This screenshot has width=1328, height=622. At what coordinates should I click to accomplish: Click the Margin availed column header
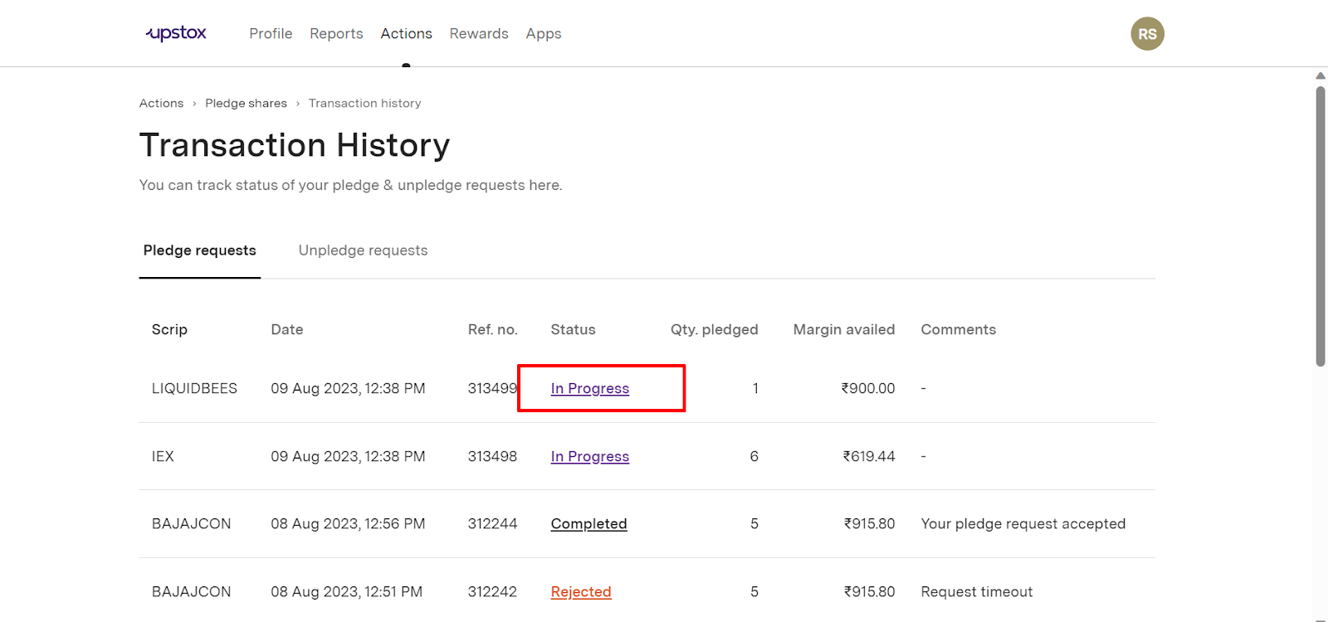click(x=844, y=329)
